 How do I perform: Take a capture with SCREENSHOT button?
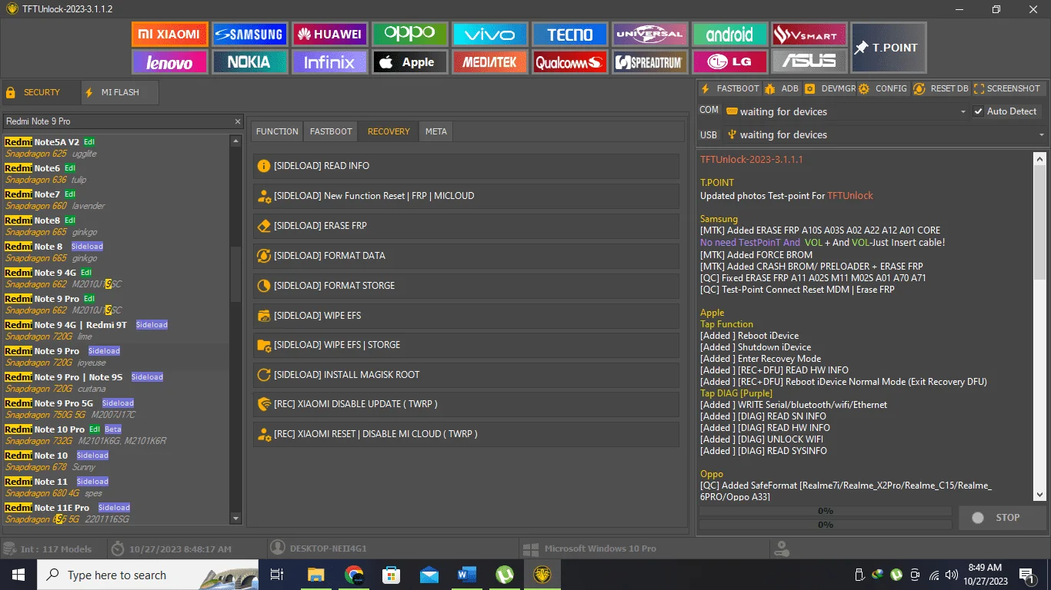point(1008,89)
